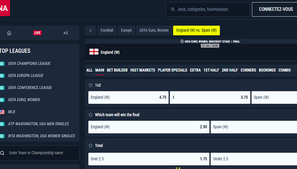
Task: Focus the Enter Team or Championship name field
Action: [40, 153]
